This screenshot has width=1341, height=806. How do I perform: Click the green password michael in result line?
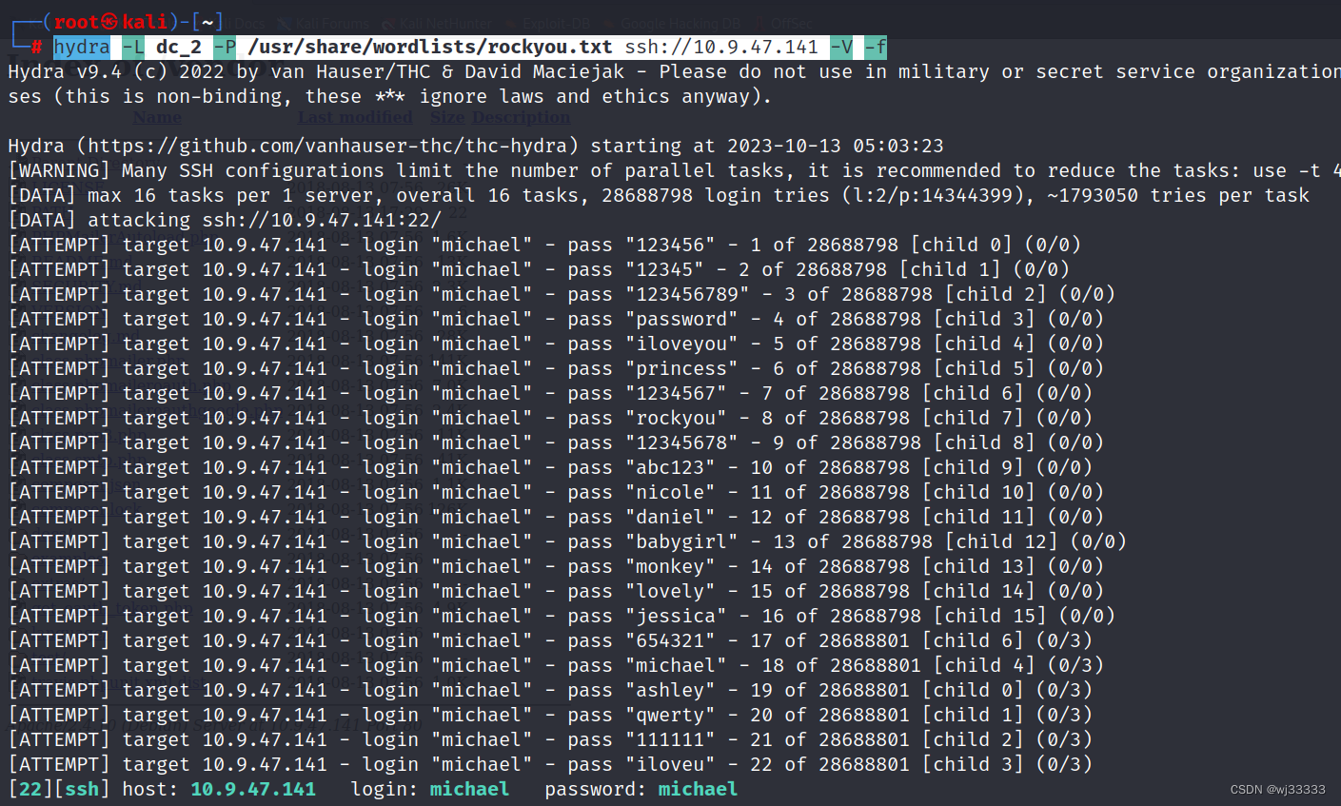698,789
